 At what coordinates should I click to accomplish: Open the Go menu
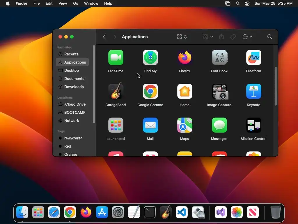tap(76, 3)
